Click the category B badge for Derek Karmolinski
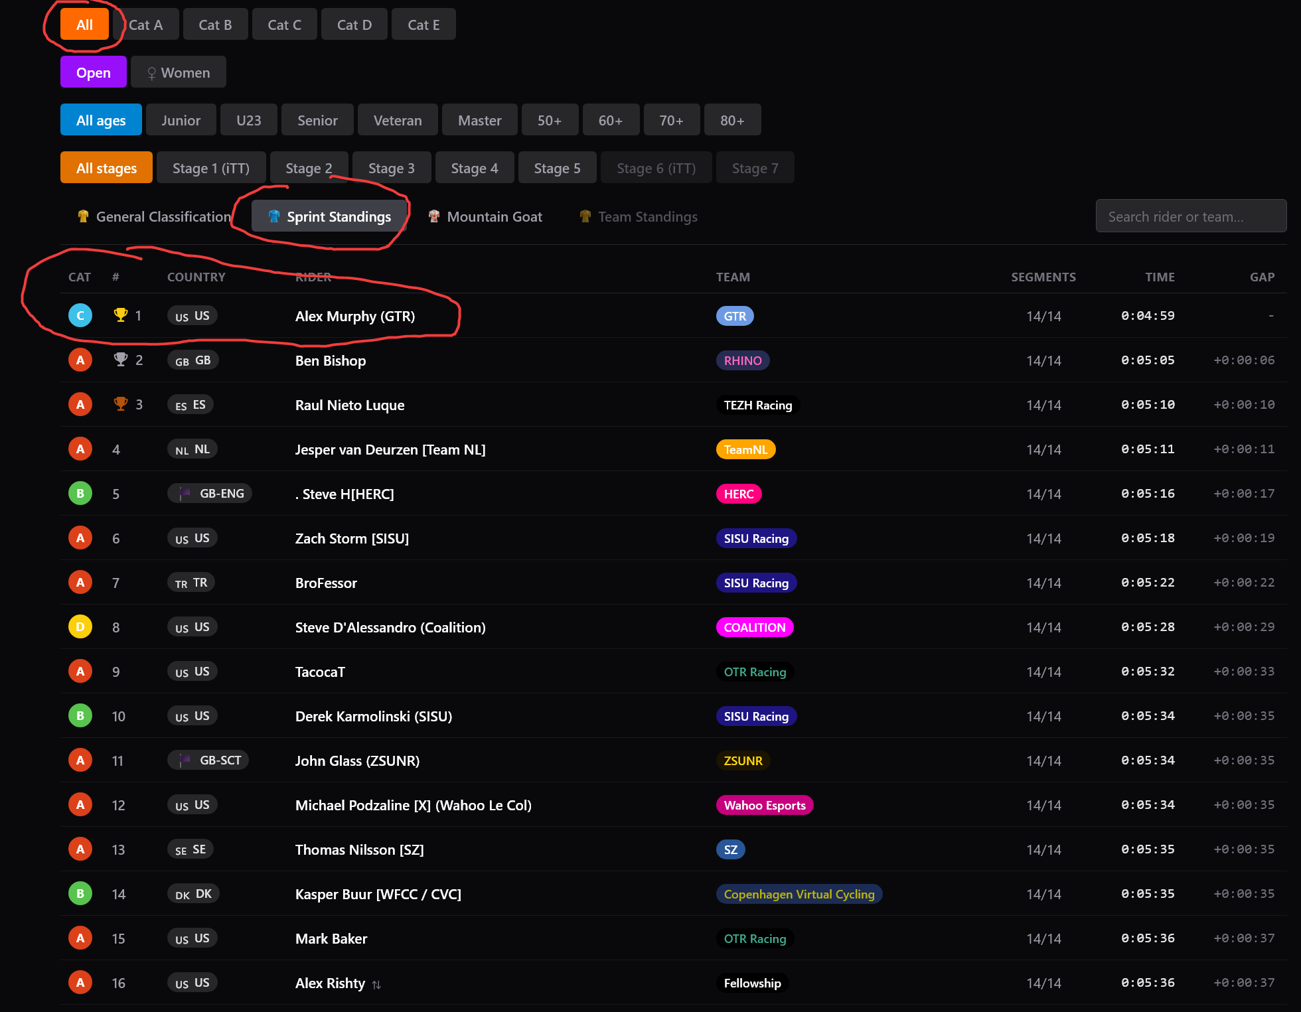Screen dimensions: 1301x1012 click(80, 716)
